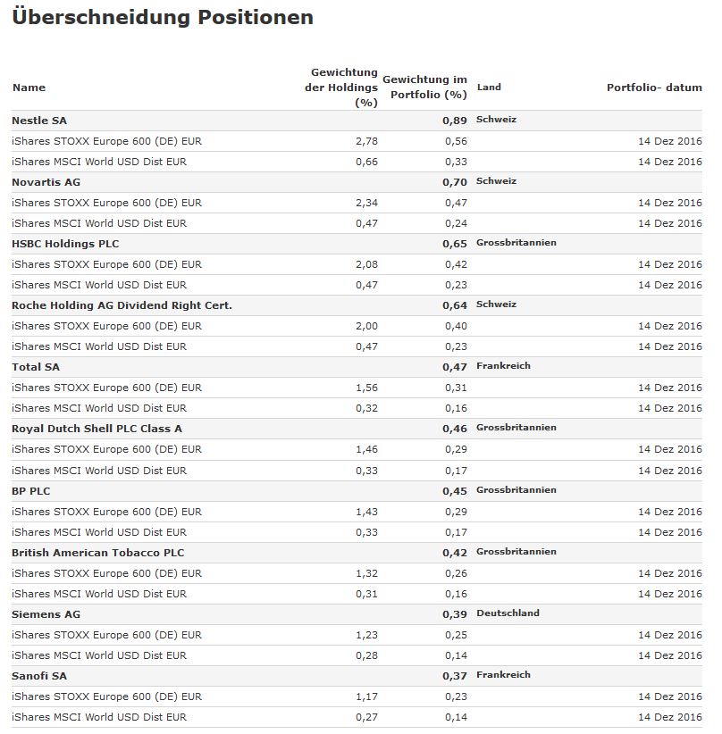Select Royal Dutch Shell PLC Class A
This screenshot has height=734, width=722.
[x=97, y=428]
